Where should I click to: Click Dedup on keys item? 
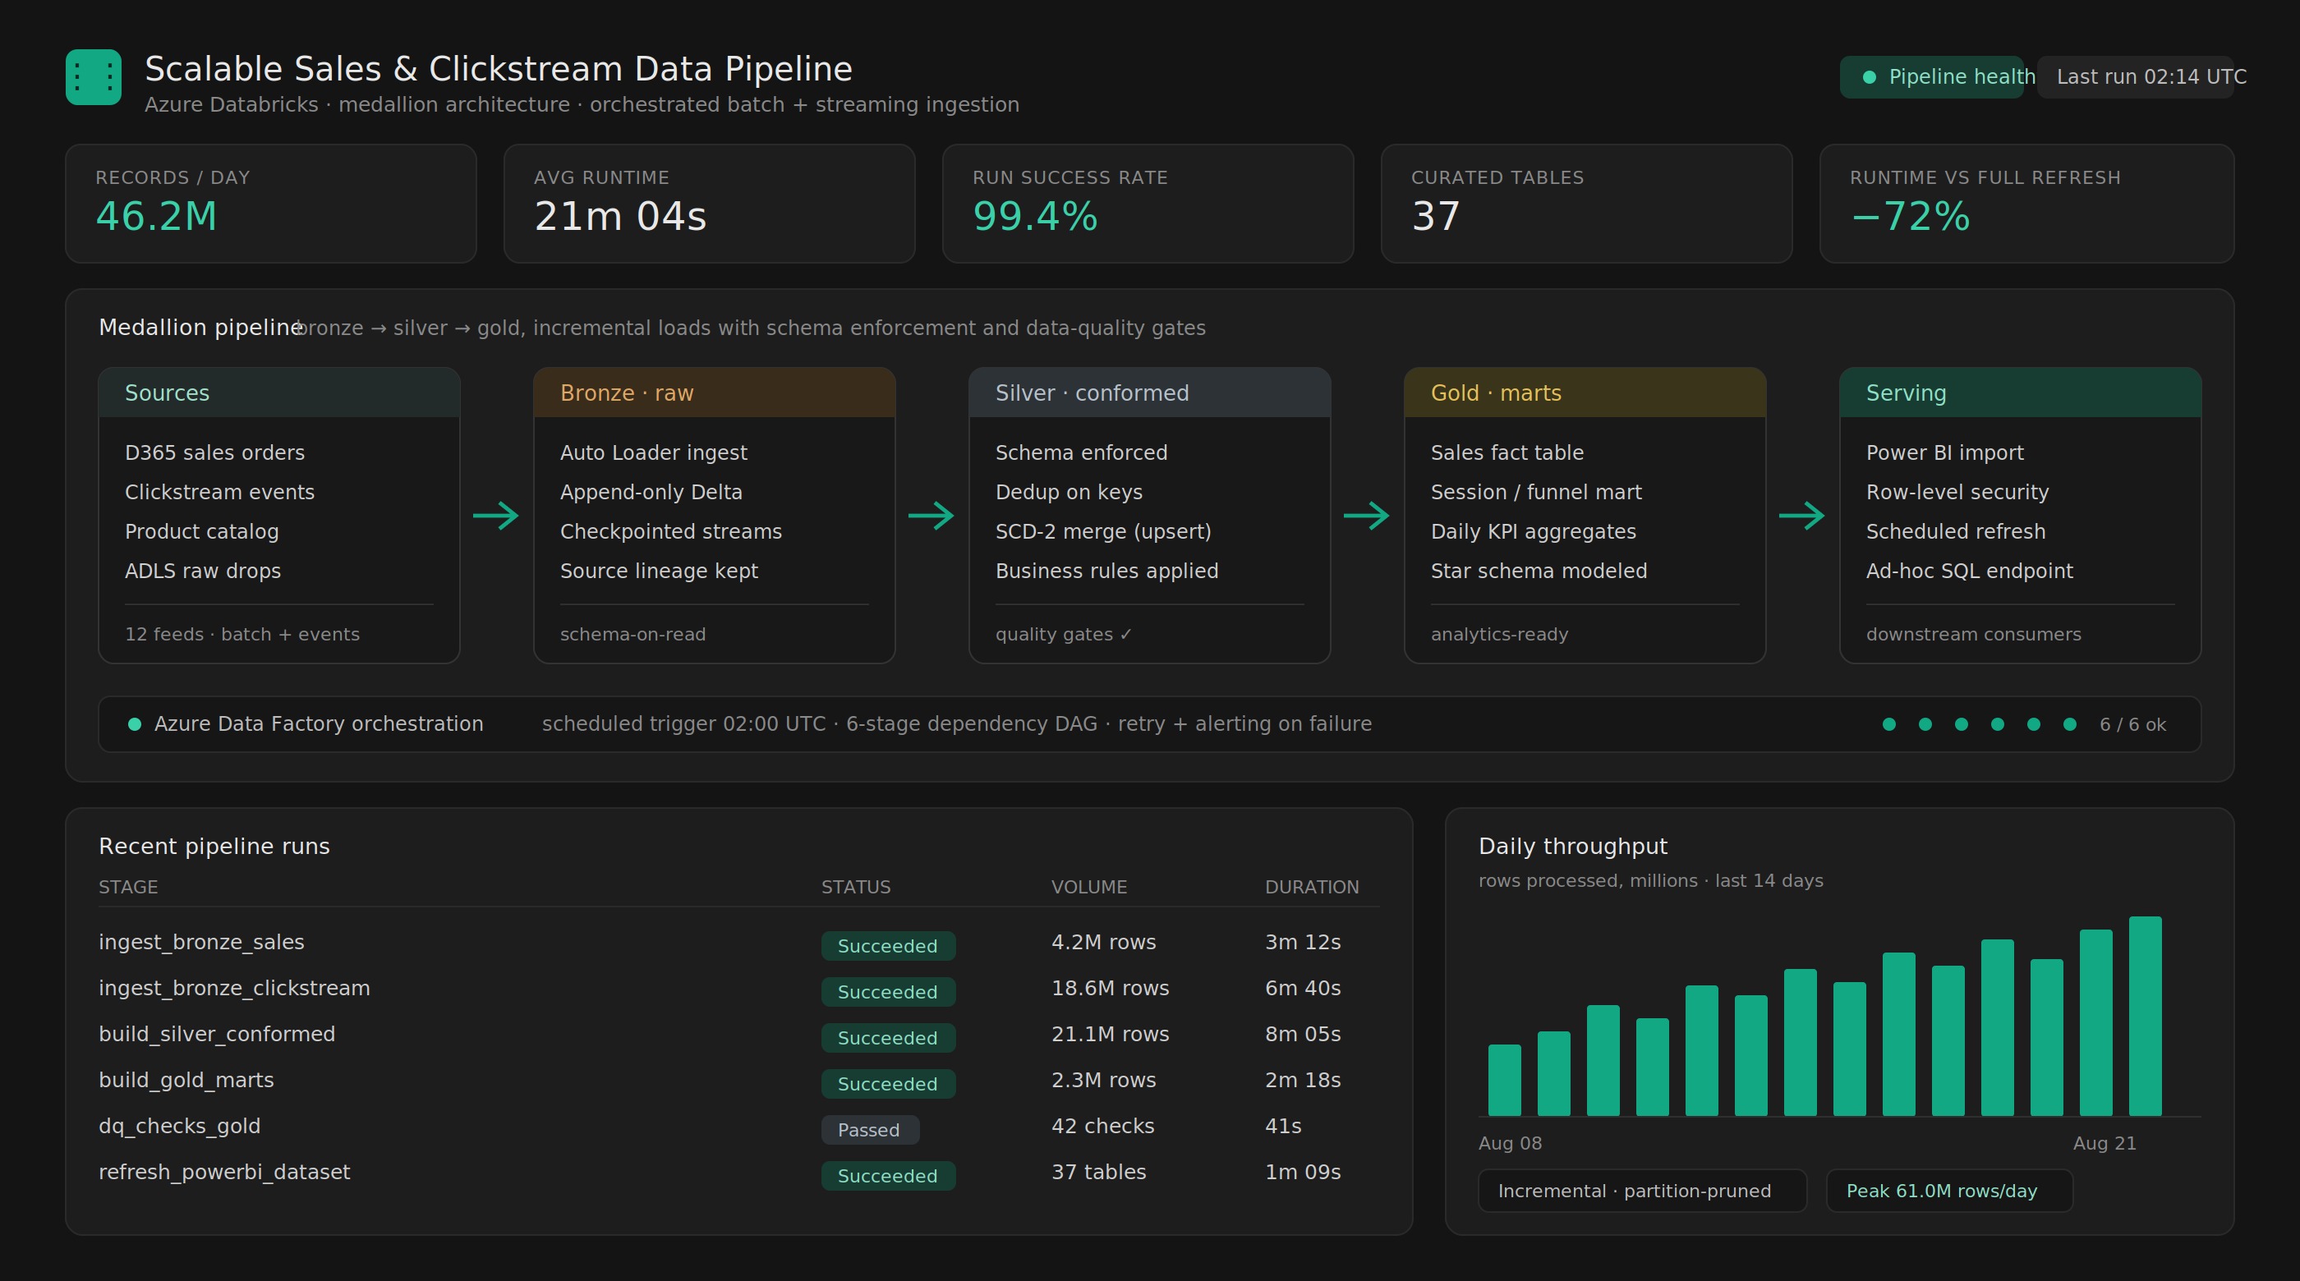click(x=1069, y=492)
